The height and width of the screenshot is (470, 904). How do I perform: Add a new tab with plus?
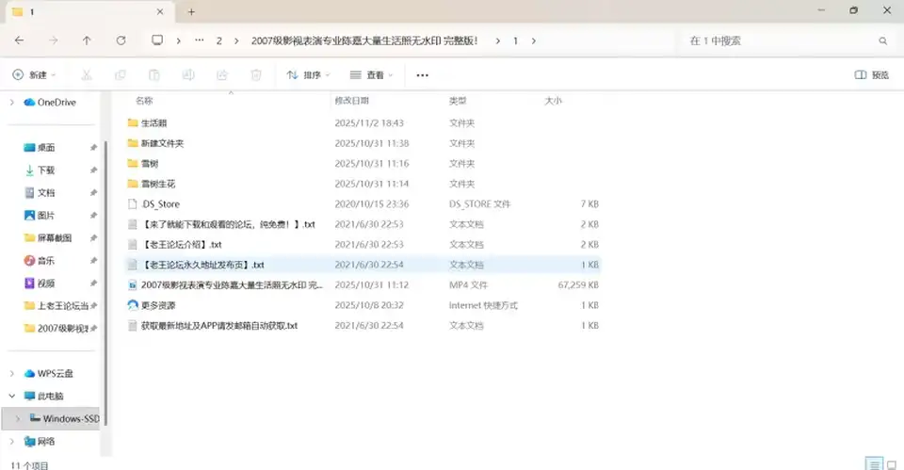[191, 11]
